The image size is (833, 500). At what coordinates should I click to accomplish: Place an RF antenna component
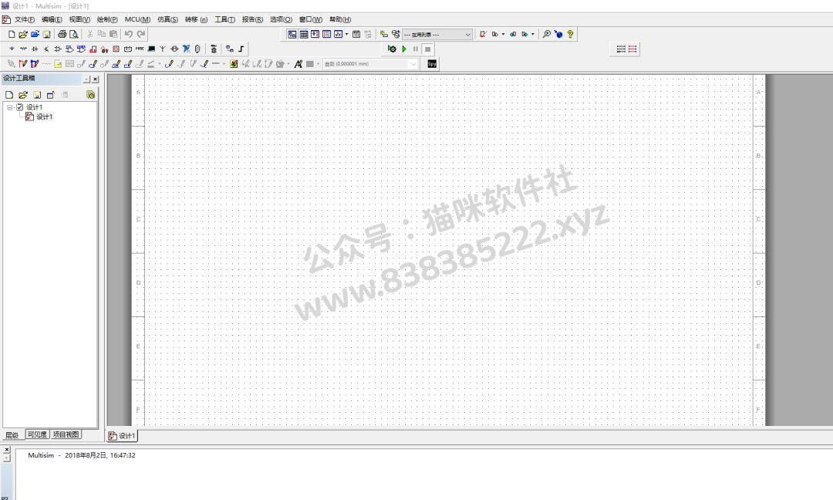(x=163, y=49)
